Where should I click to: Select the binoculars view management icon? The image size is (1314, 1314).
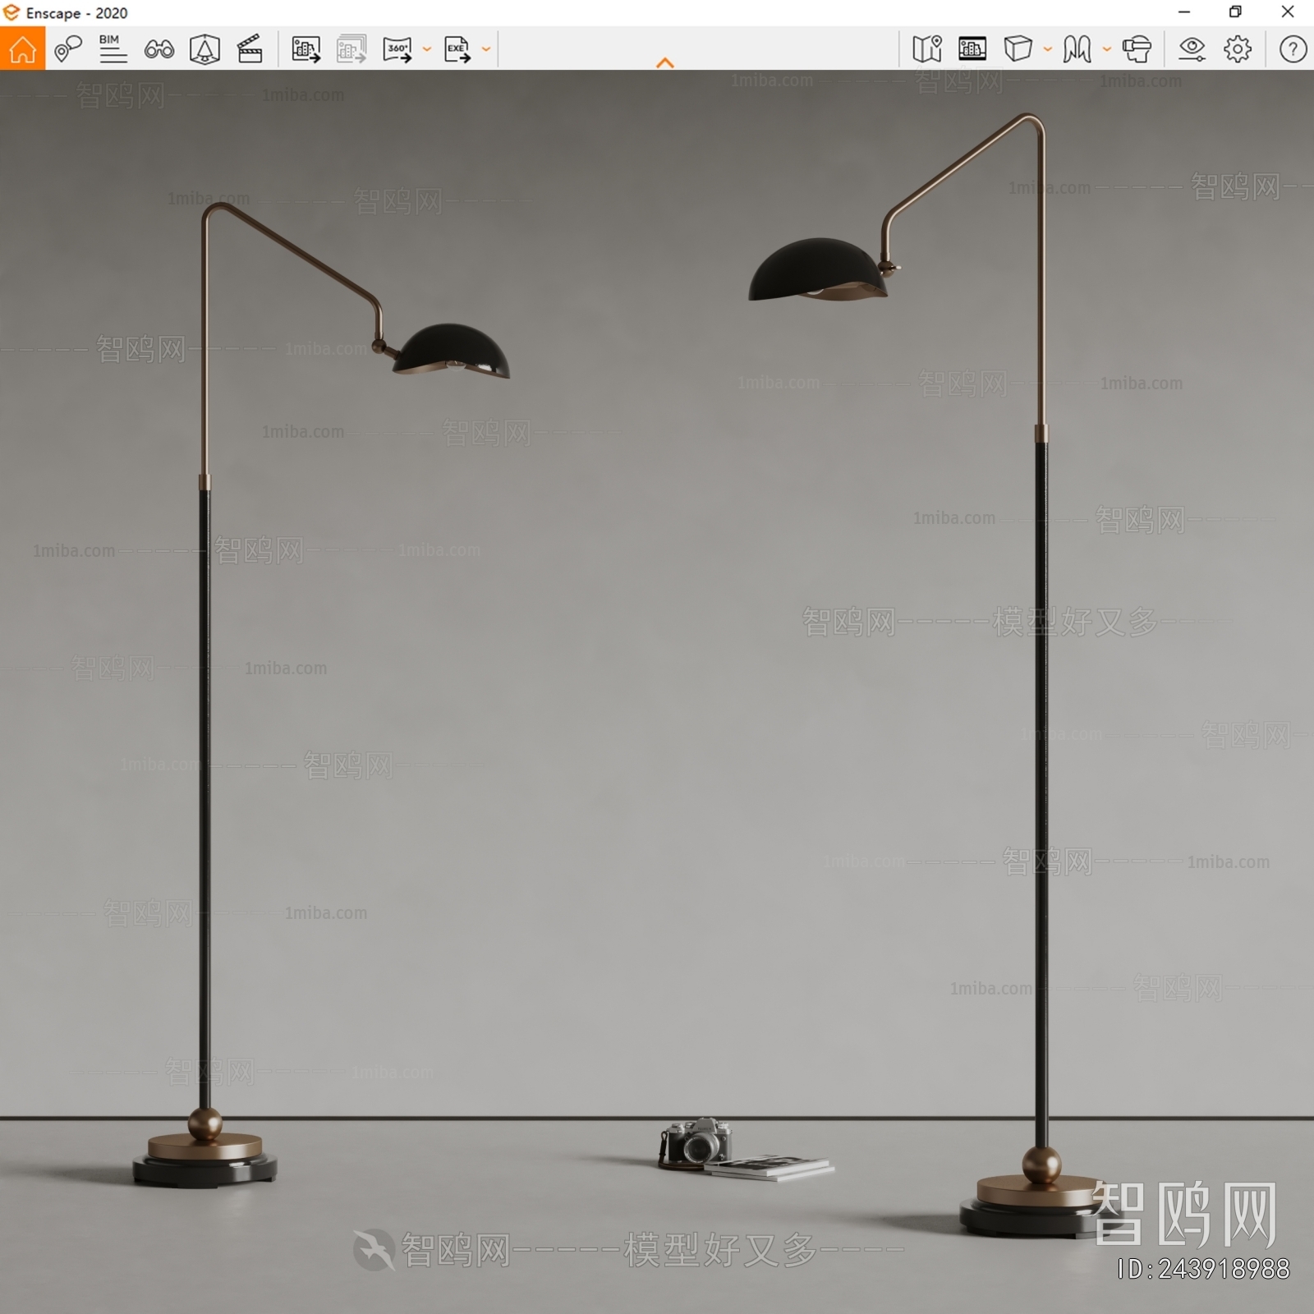[x=159, y=49]
